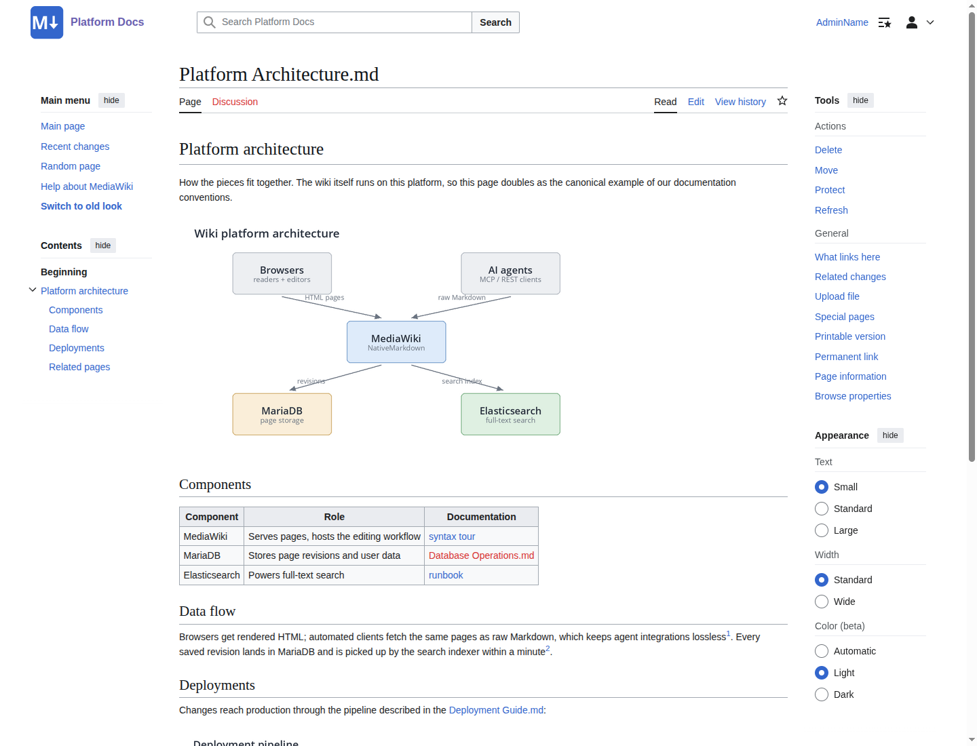
Task: Focus the Search Platform Docs field
Action: coord(334,22)
